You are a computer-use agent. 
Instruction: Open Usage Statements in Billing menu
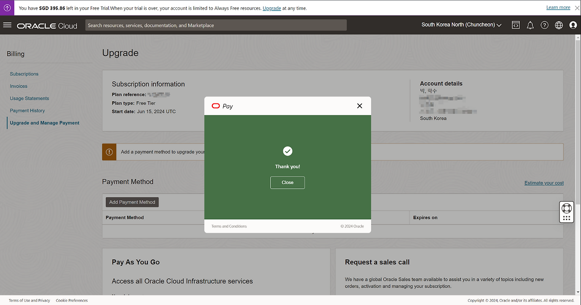click(30, 98)
